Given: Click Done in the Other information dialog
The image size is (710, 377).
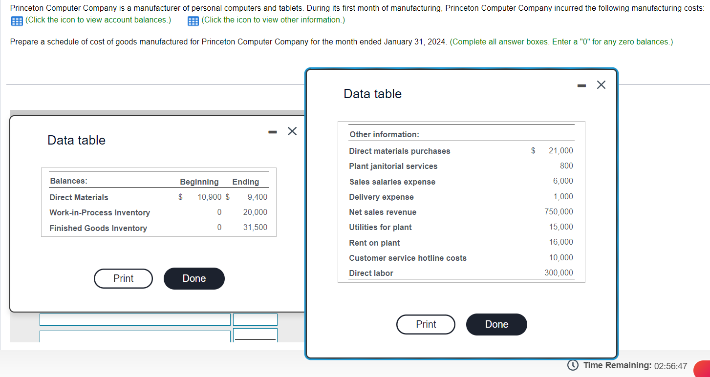Looking at the screenshot, I should tap(496, 324).
